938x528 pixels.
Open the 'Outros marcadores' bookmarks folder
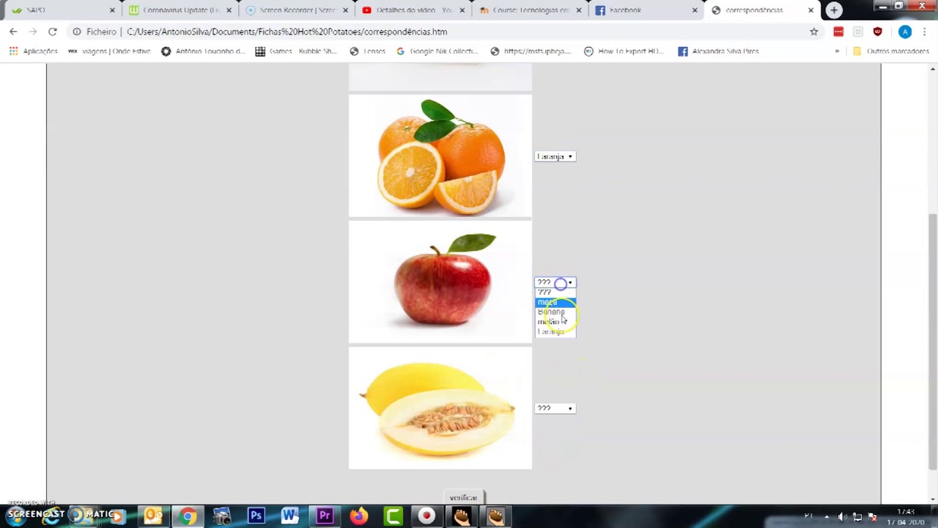890,51
